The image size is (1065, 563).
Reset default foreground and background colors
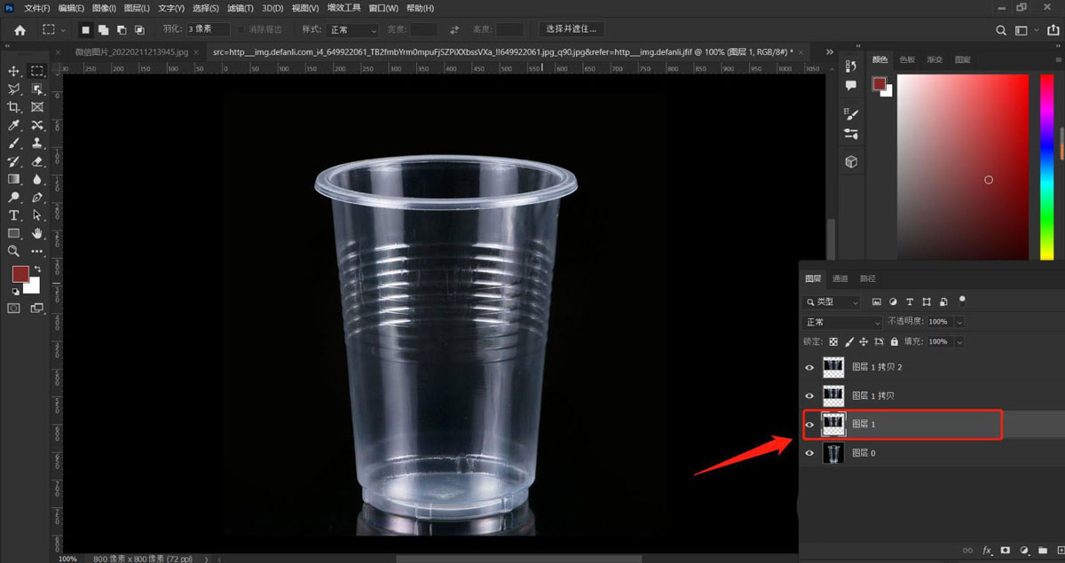[15, 291]
